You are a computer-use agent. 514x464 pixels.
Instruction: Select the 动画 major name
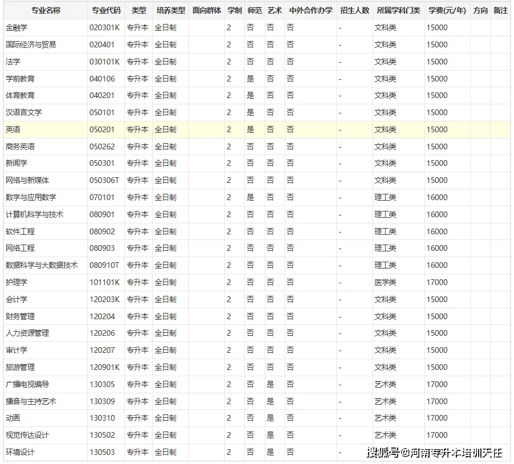[x=13, y=418]
